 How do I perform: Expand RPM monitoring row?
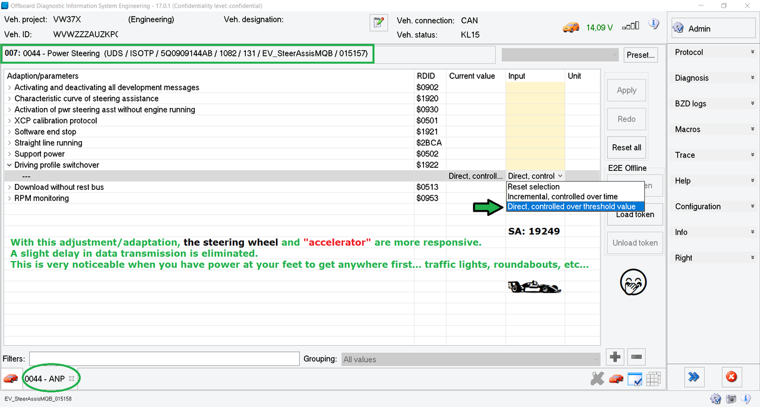coord(9,198)
